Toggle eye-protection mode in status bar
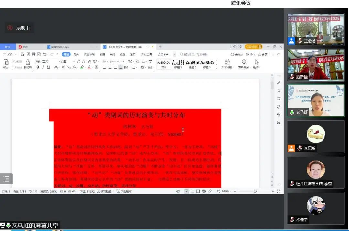This screenshot has height=231, width=349. point(178,191)
